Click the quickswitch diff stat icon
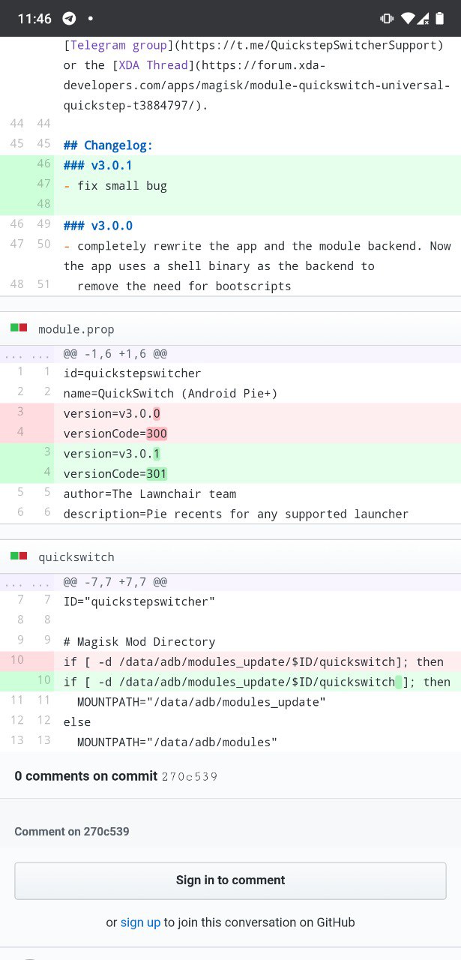This screenshot has height=960, width=461. coord(19,556)
